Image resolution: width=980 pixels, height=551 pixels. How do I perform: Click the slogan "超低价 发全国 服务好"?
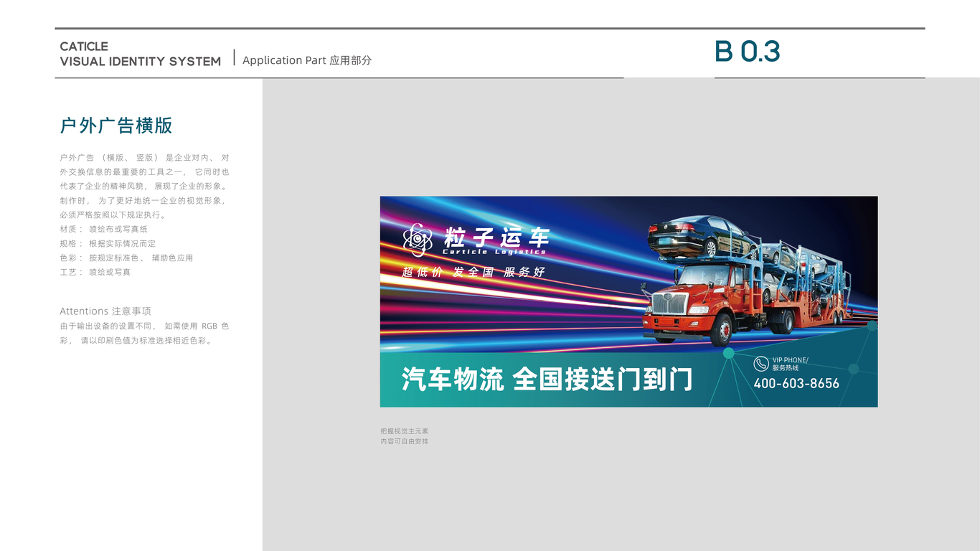click(473, 272)
